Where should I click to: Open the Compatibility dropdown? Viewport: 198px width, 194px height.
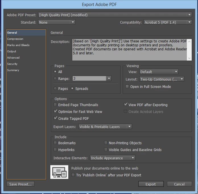click(168, 22)
